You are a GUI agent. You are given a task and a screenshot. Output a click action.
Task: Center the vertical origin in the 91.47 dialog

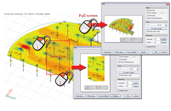(164, 42)
